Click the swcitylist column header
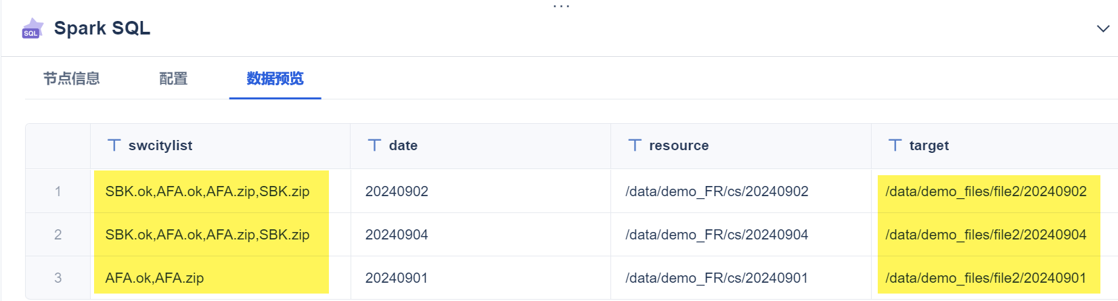Image resolution: width=1118 pixels, height=301 pixels. coord(160,145)
